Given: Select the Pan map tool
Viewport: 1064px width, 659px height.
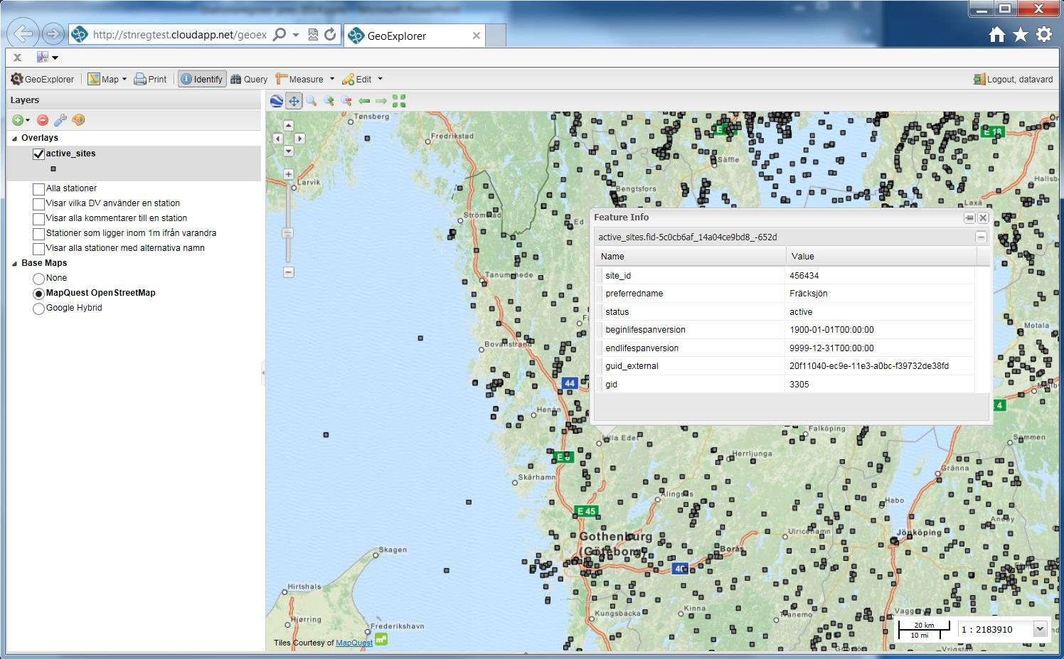Looking at the screenshot, I should pos(294,101).
